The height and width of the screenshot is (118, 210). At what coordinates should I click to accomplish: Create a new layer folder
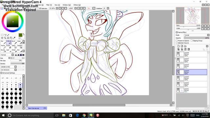pos(185,46)
